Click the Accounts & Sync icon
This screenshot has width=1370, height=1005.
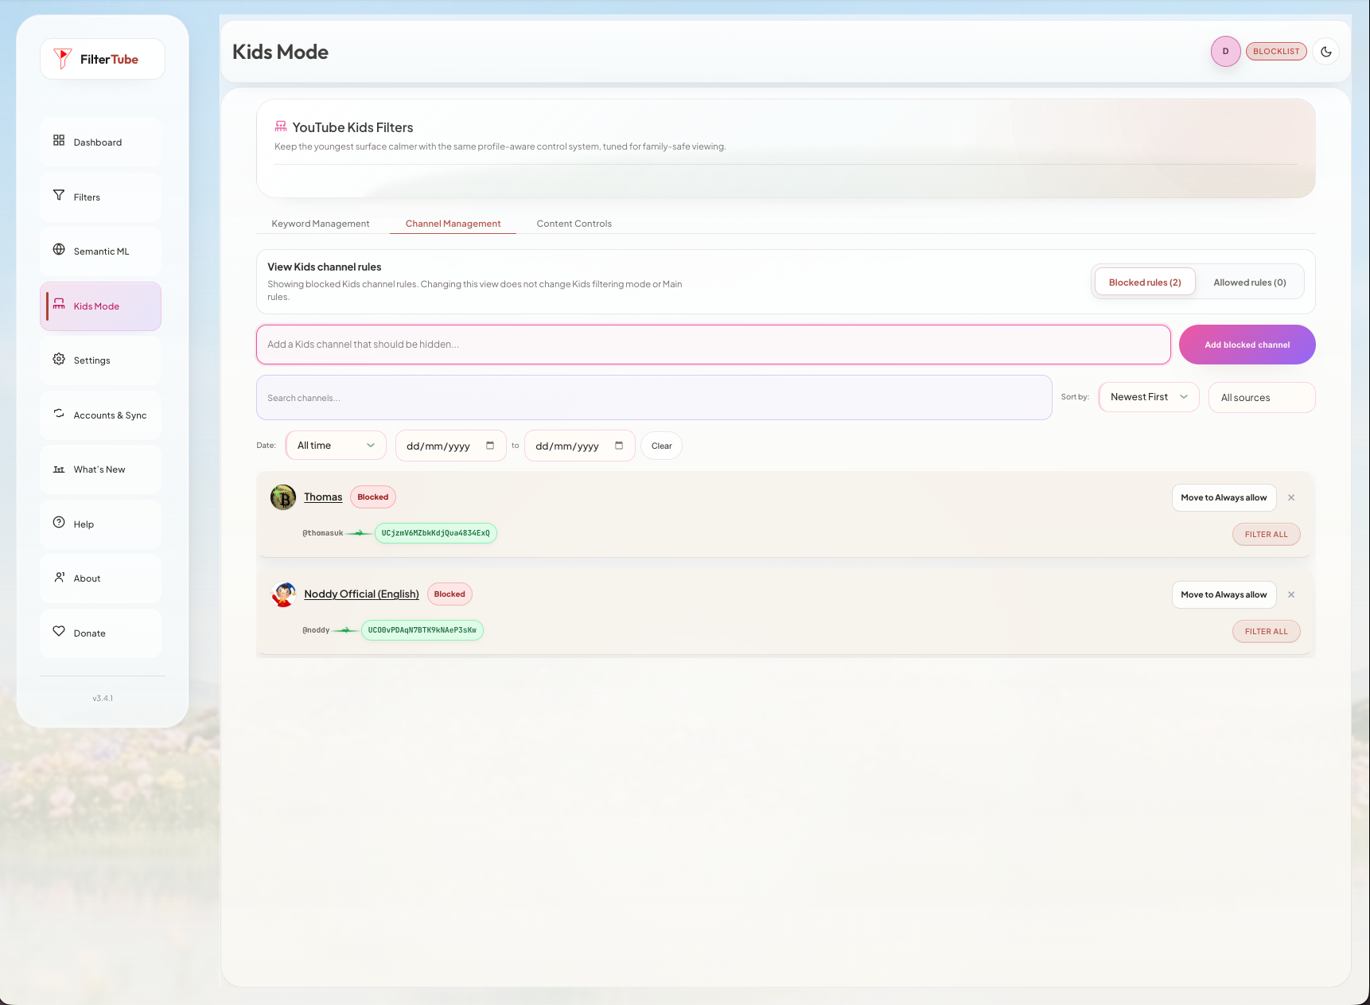[59, 414]
